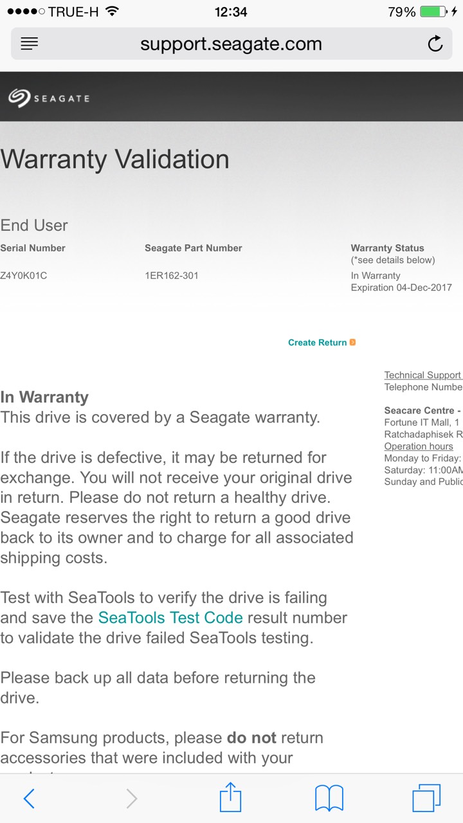
Task: Tap the forward chevron in the toolbar
Action: (131, 799)
